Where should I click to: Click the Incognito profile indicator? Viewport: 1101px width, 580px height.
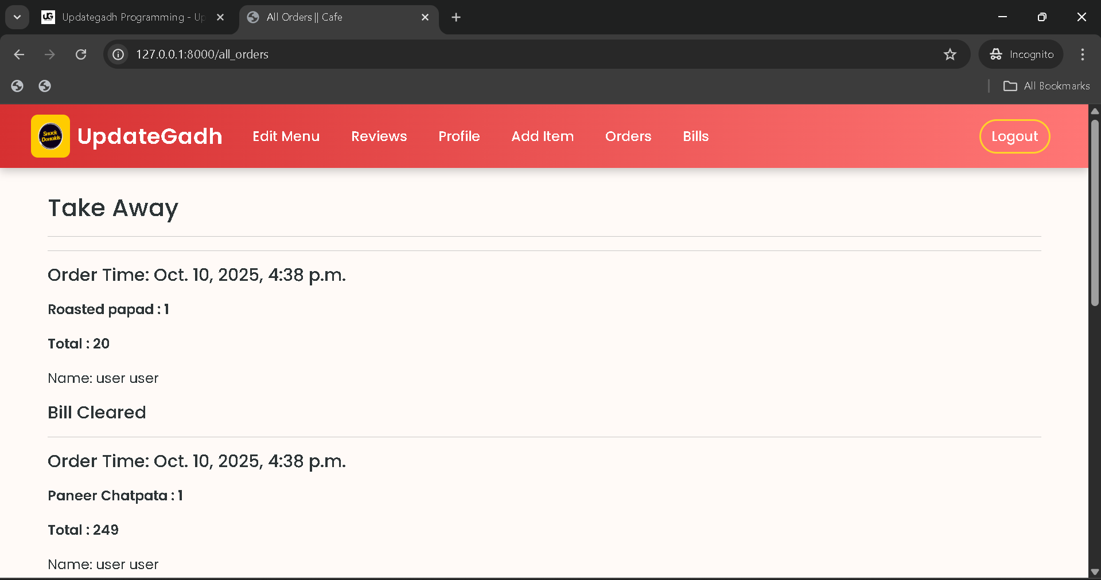click(x=1021, y=54)
